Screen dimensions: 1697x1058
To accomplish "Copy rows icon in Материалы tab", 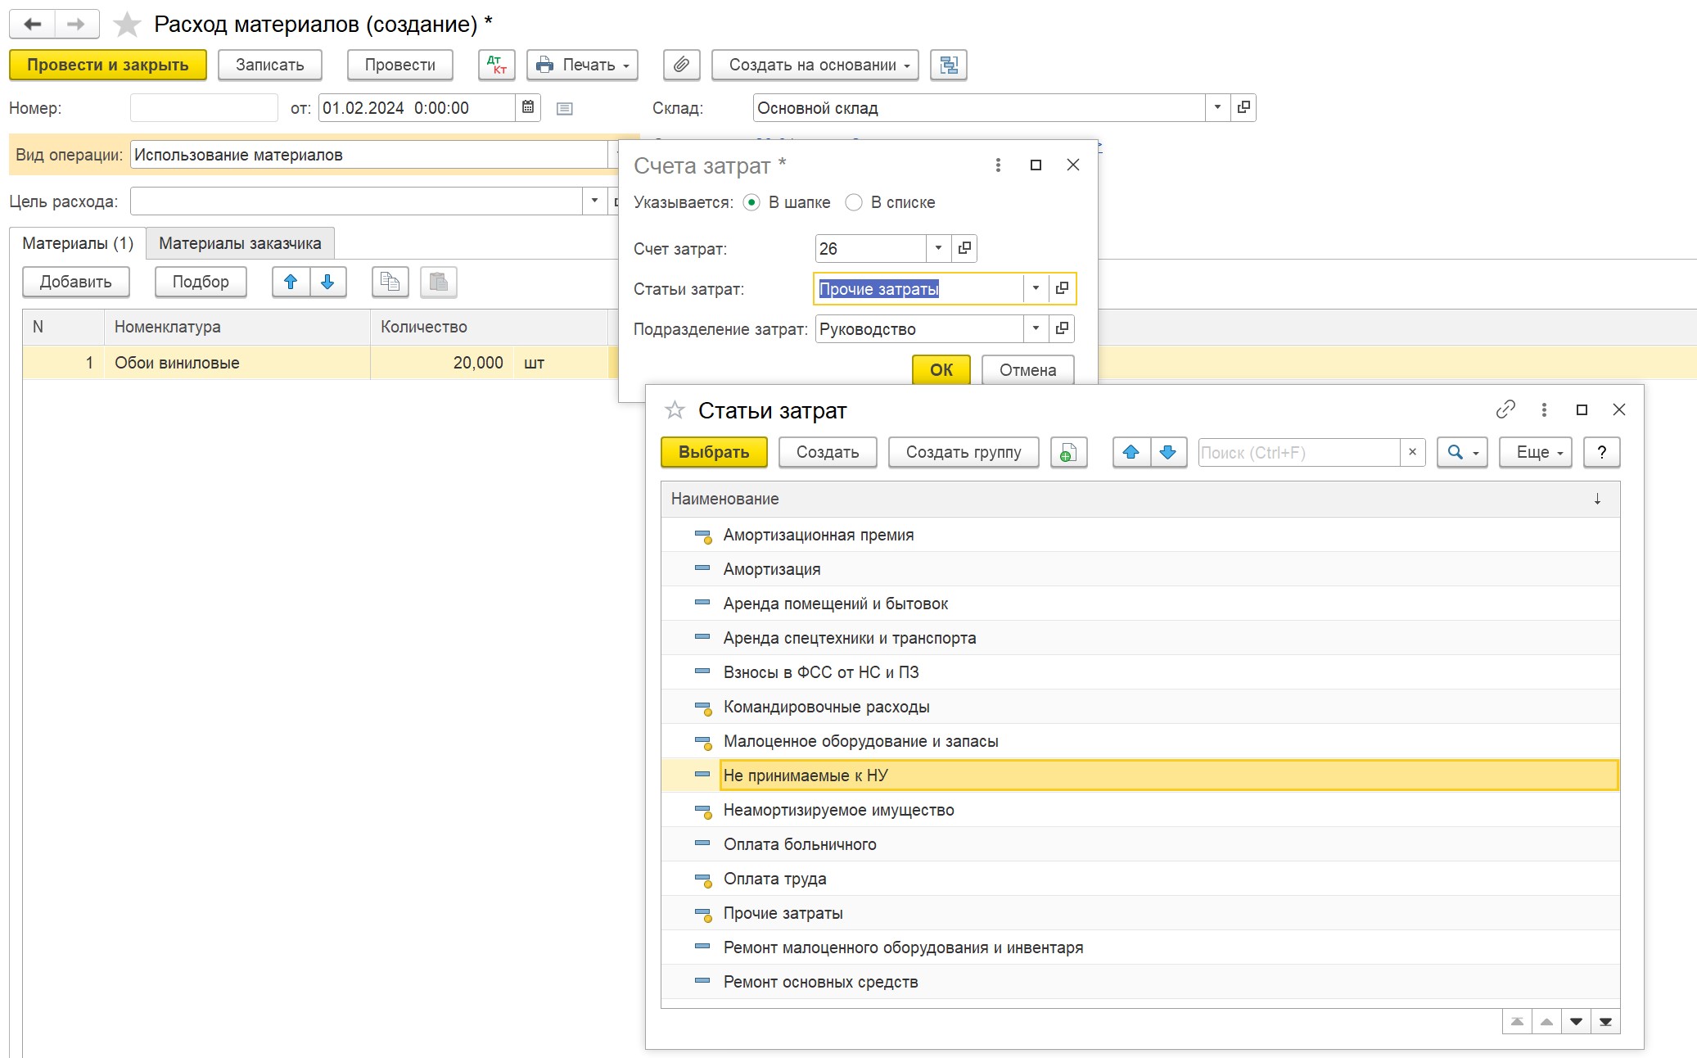I will tap(390, 282).
